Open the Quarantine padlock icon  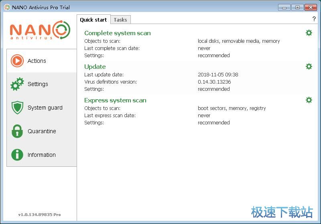point(17,131)
